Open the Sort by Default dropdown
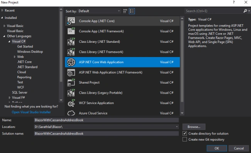This screenshot has width=251, height=153. click(x=99, y=11)
